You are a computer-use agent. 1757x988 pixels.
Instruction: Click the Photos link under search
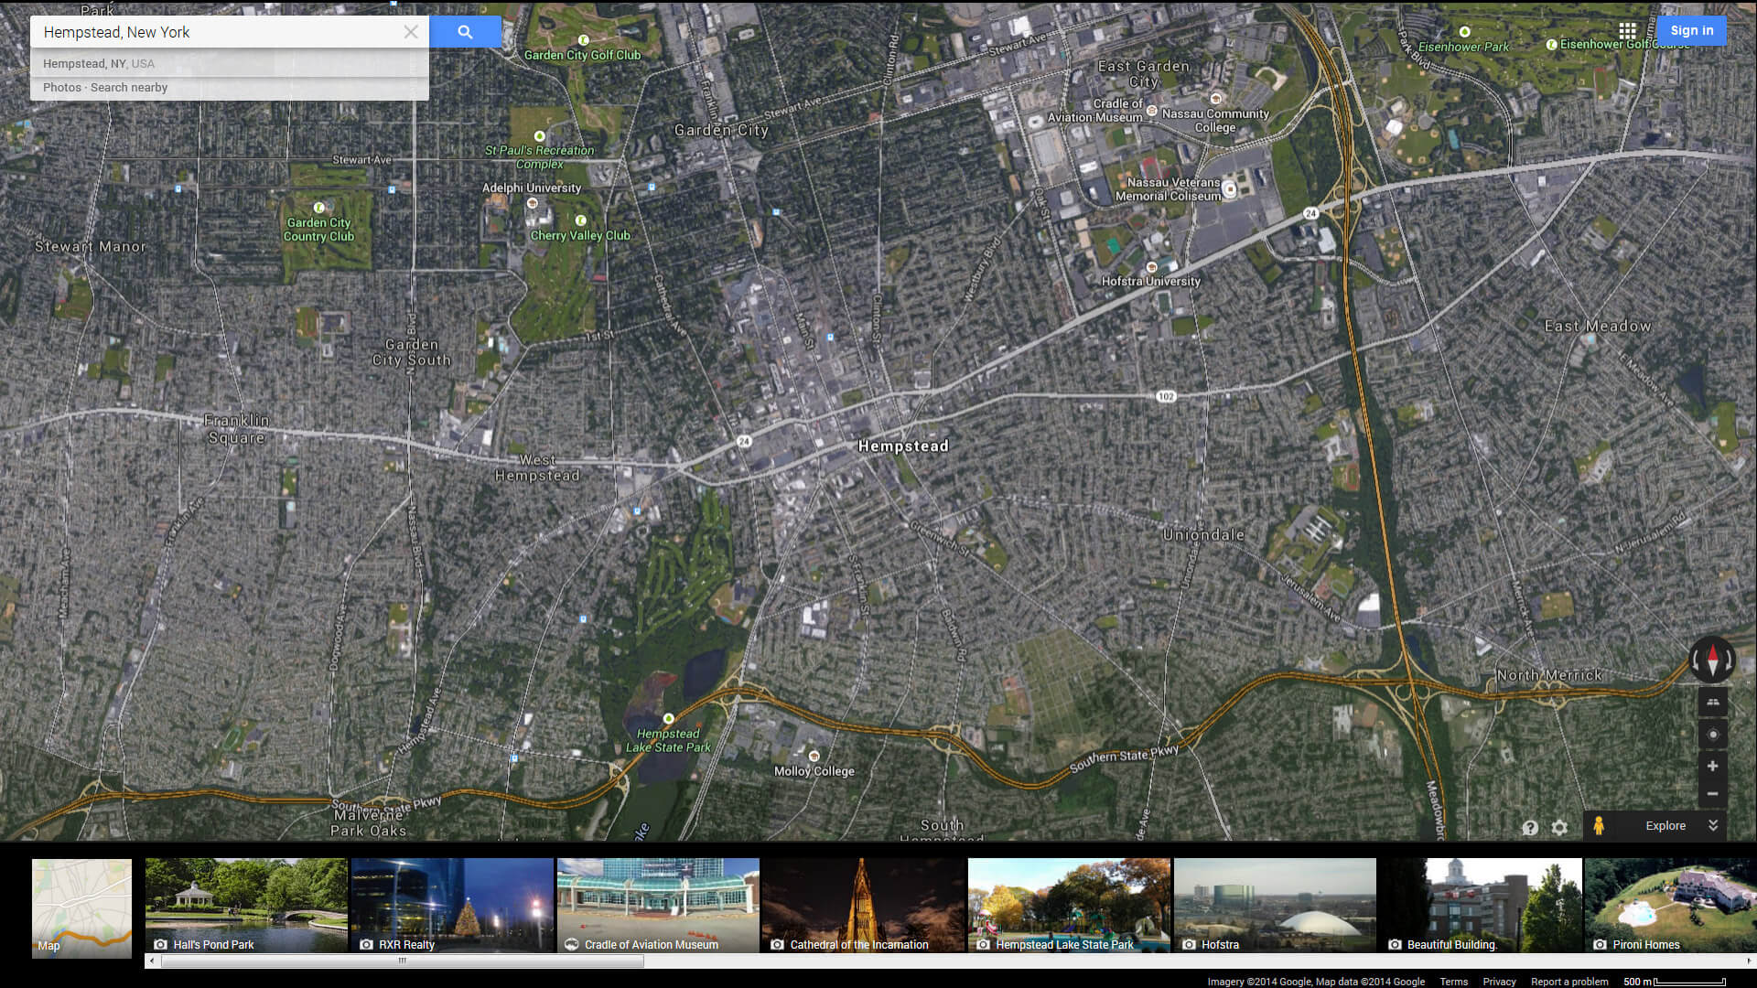[61, 88]
